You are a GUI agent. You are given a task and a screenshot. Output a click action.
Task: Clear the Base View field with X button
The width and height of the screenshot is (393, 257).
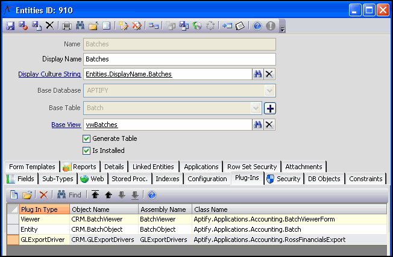[269, 125]
